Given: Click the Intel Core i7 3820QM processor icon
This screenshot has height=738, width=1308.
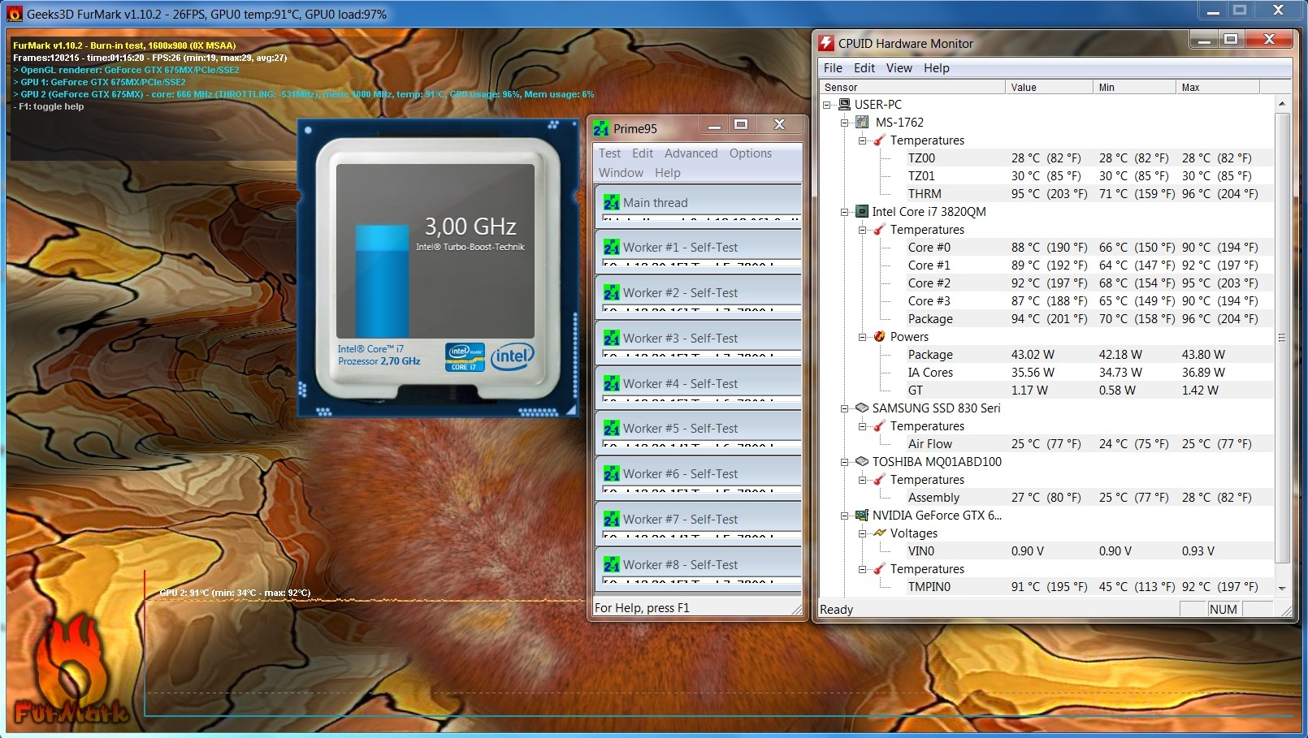Looking at the screenshot, I should [x=863, y=211].
